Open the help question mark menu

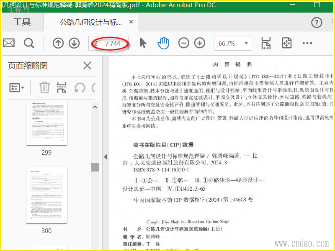[x=317, y=23]
